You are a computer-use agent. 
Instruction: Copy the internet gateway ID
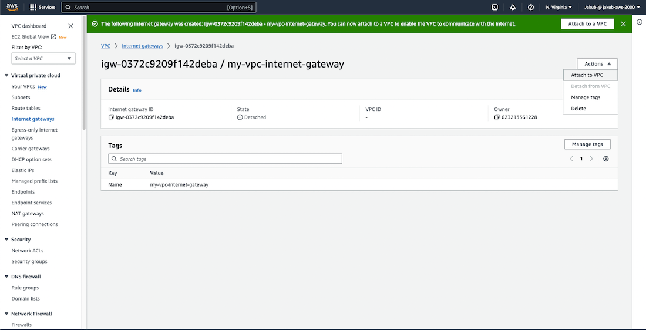click(x=111, y=117)
